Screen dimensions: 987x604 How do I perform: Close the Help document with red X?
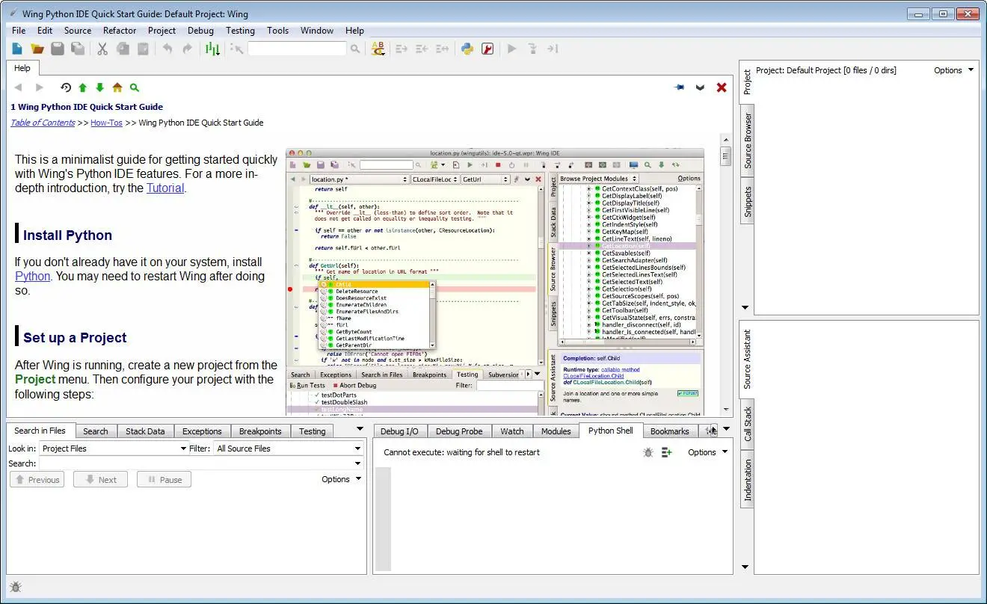722,87
